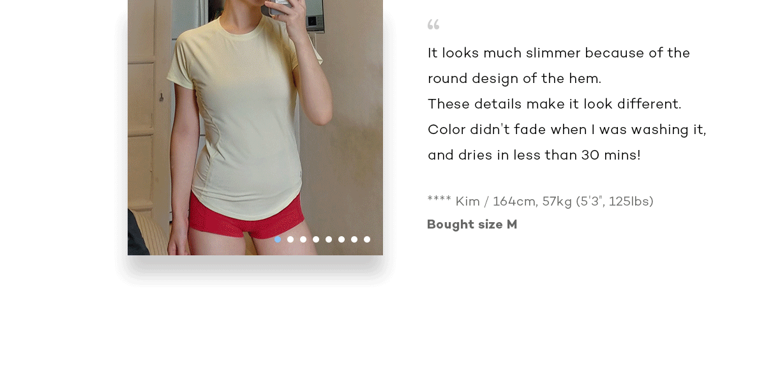This screenshot has width=766, height=383.
Task: Click "These details make it look different."
Action: tap(555, 104)
